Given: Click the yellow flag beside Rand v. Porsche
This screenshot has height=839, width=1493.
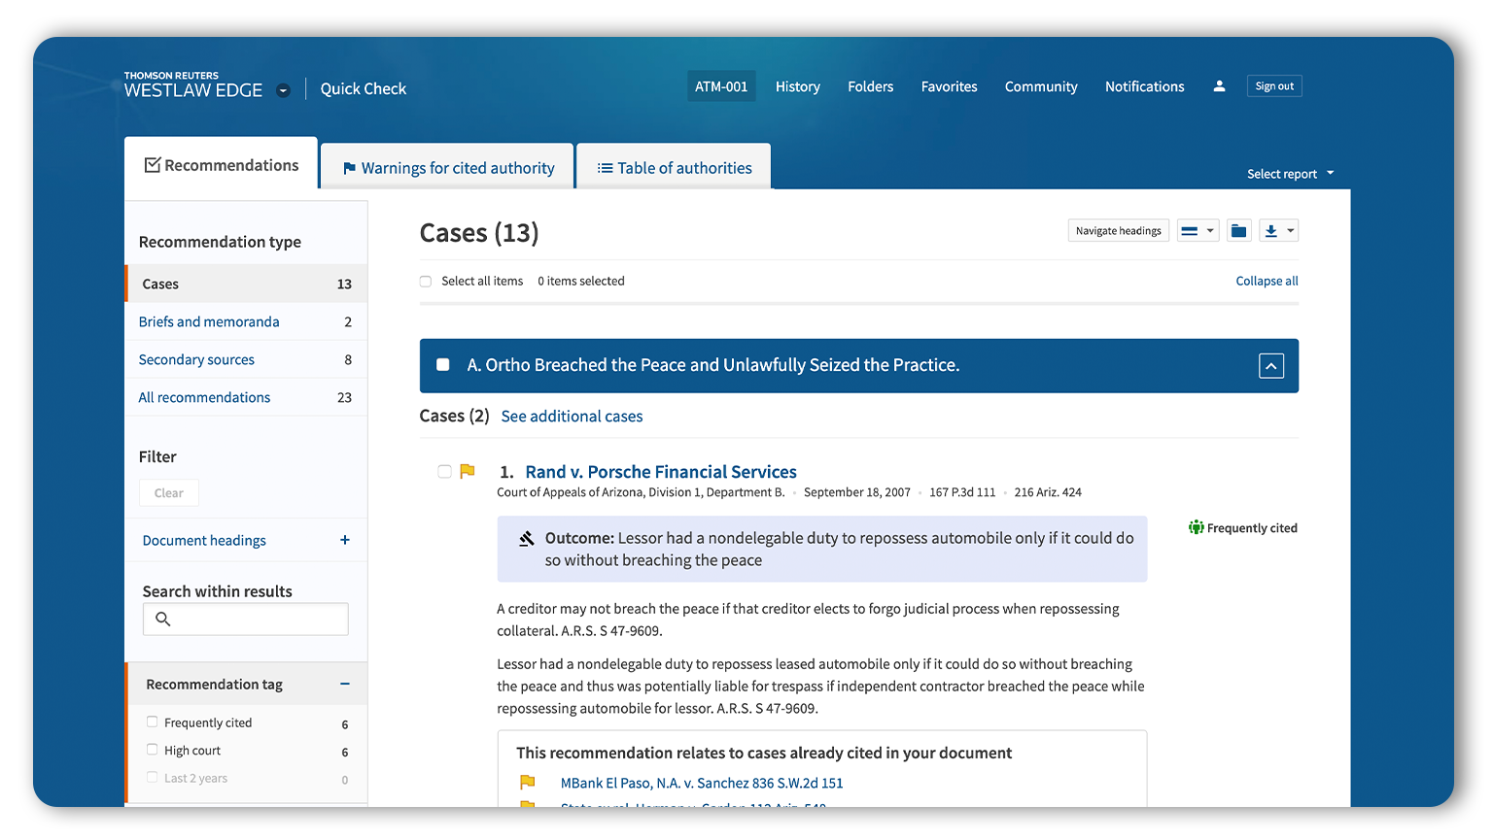Looking at the screenshot, I should (x=468, y=472).
